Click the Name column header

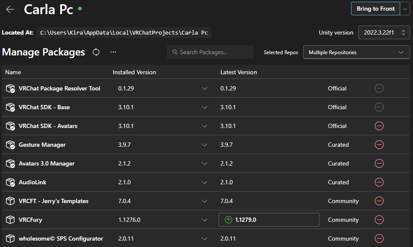[13, 72]
